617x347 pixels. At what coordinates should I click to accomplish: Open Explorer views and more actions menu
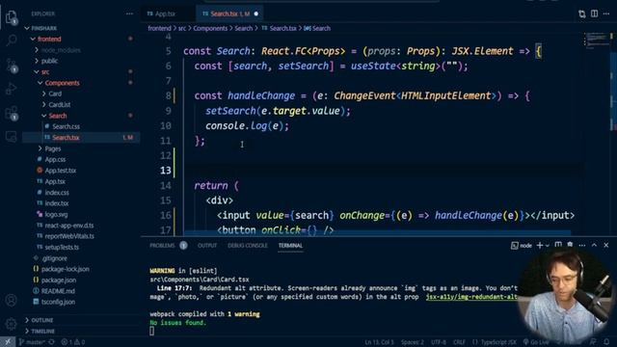129,13
